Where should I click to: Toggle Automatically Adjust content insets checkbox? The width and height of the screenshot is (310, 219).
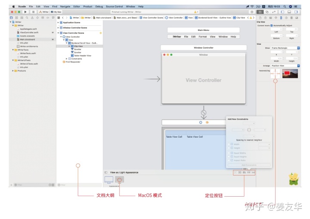271,25
